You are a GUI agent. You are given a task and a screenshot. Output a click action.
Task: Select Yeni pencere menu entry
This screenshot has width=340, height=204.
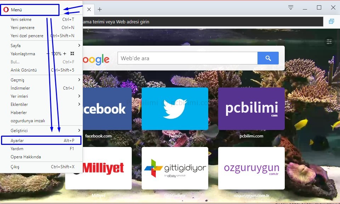(41, 28)
